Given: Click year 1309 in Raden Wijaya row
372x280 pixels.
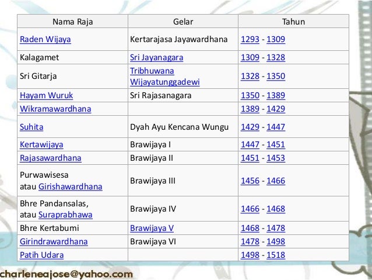Looking at the screenshot, I should (x=276, y=39).
